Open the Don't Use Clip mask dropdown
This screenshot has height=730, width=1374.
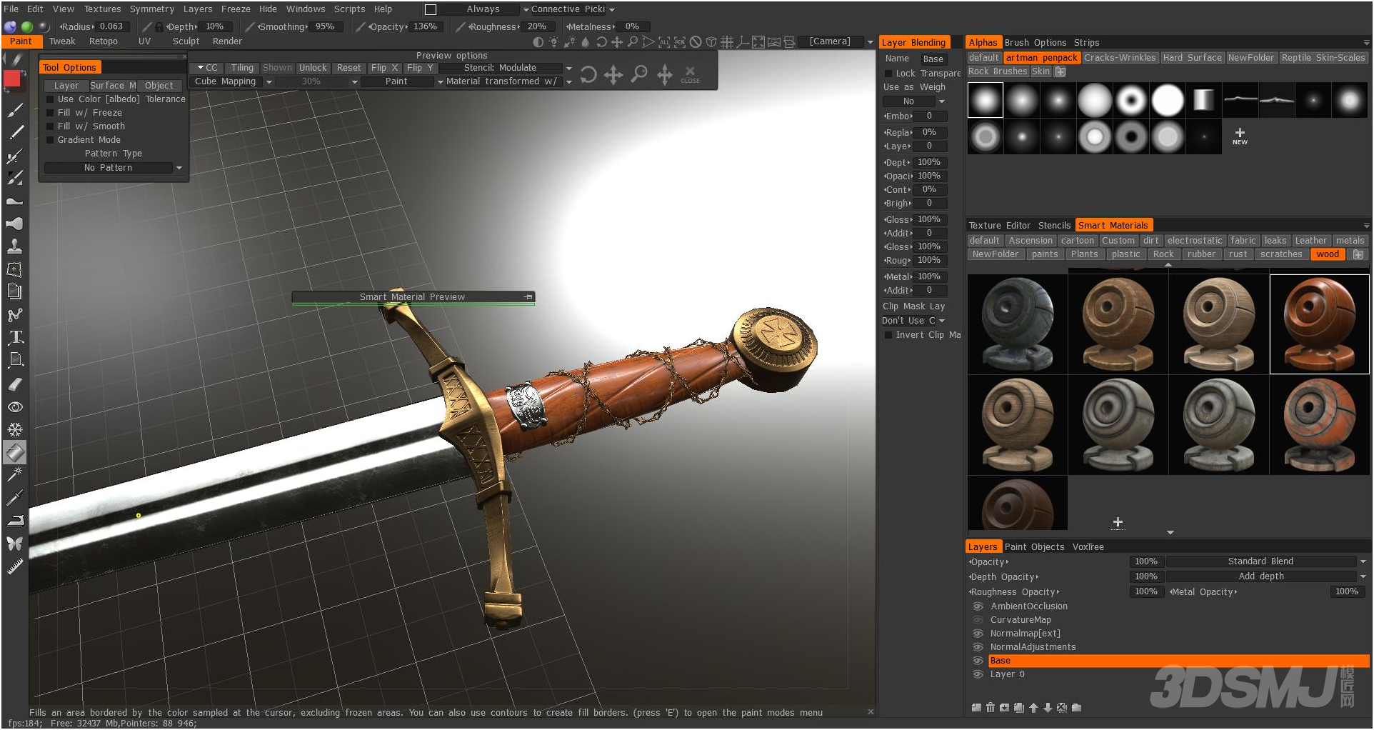pos(913,321)
